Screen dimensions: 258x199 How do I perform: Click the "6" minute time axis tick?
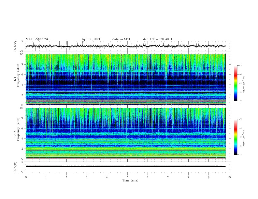(148, 177)
